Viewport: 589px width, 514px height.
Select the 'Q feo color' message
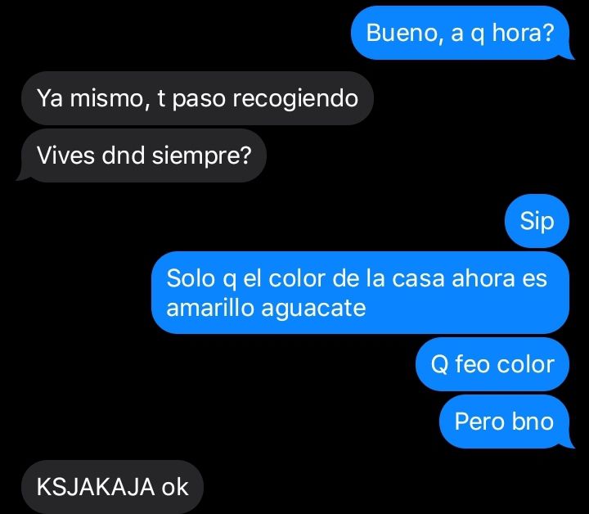click(492, 364)
